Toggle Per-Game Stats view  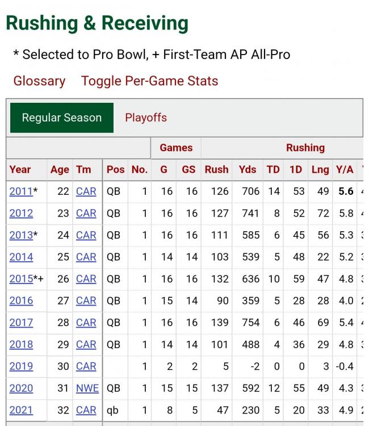click(150, 81)
